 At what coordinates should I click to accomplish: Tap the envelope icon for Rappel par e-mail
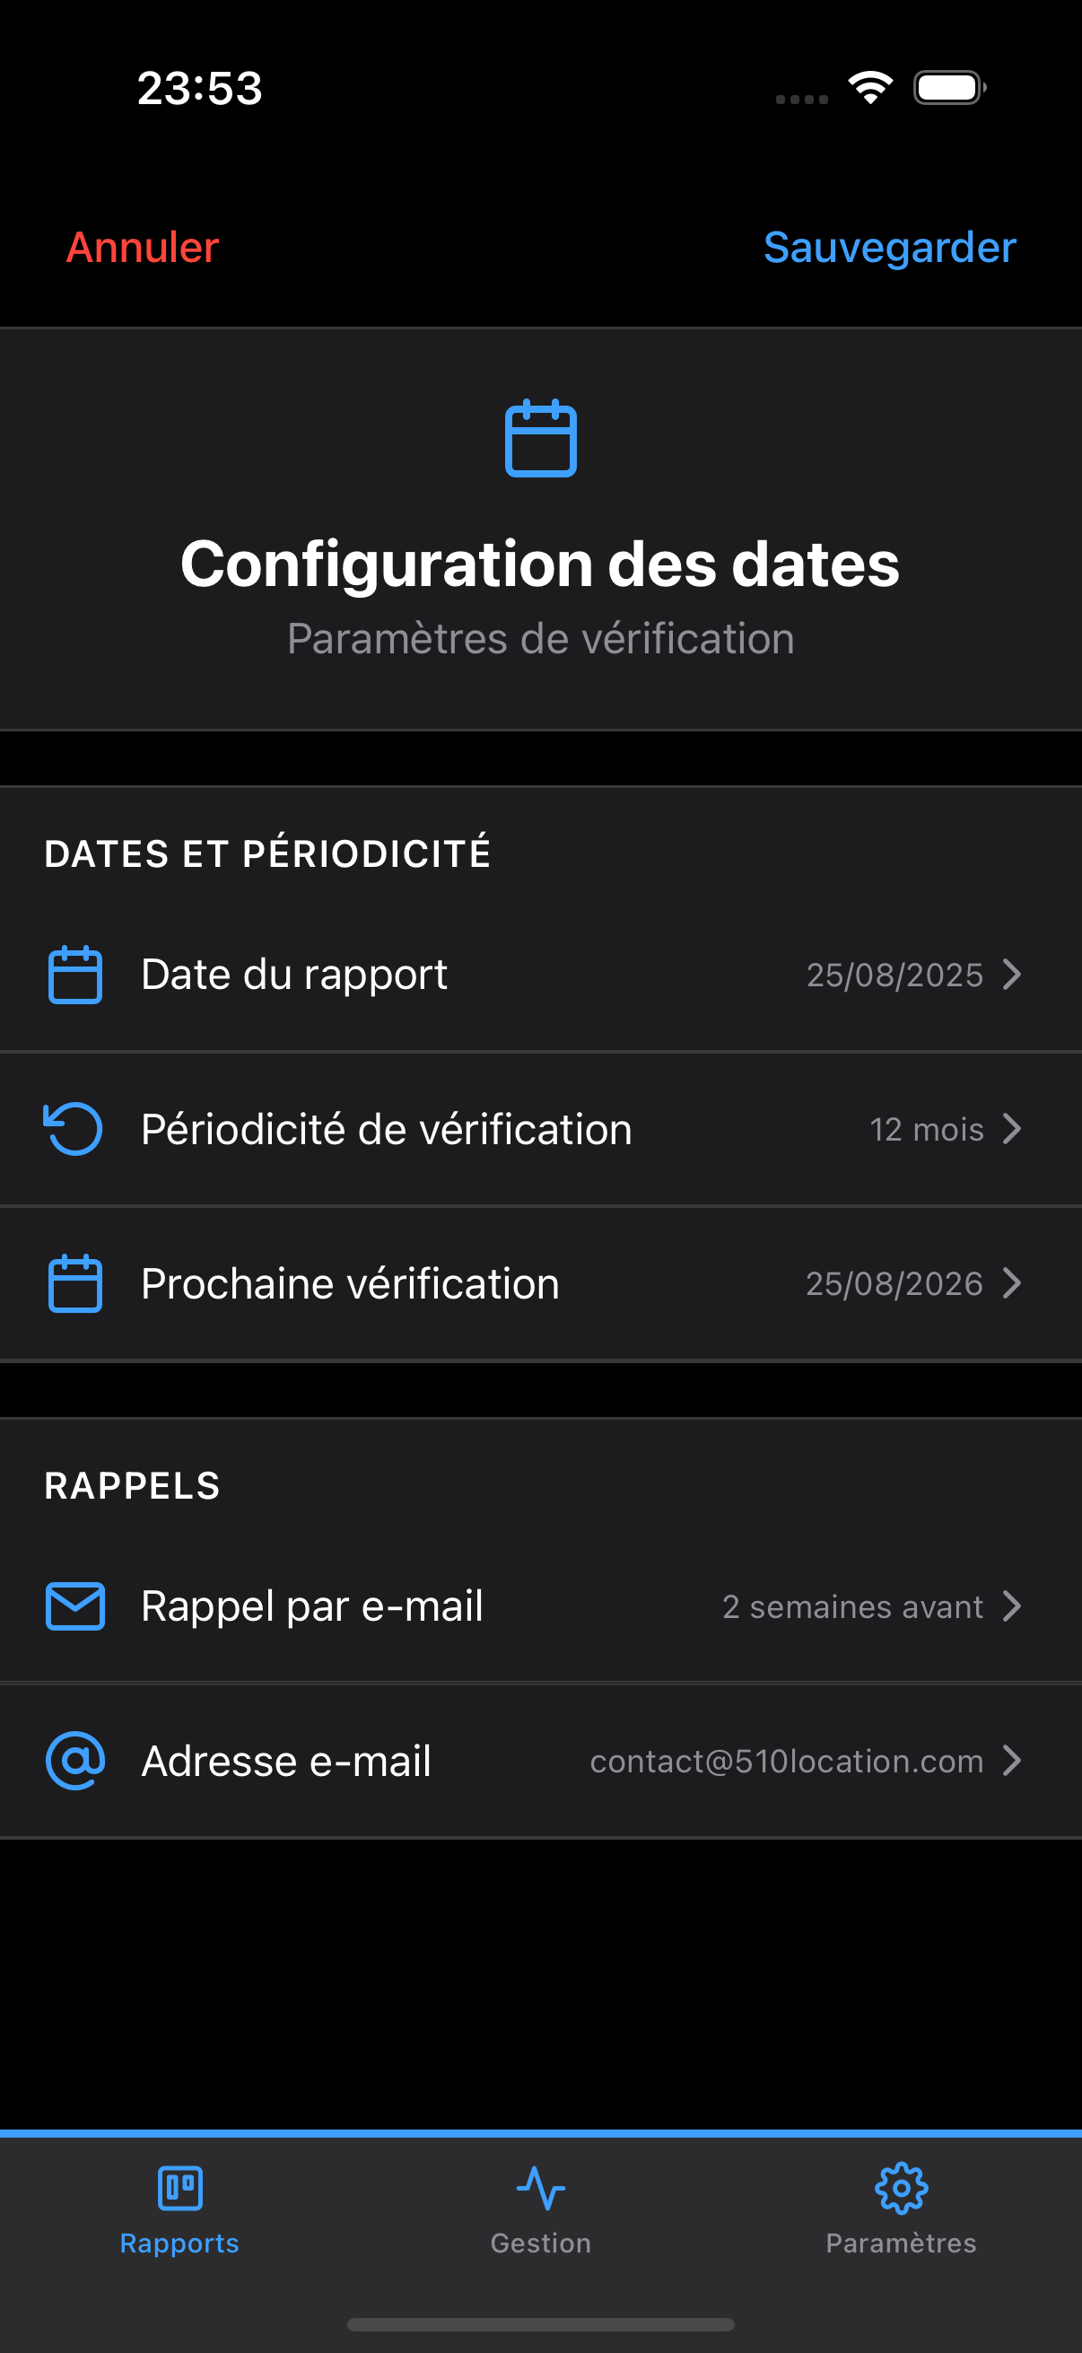pos(74,1605)
